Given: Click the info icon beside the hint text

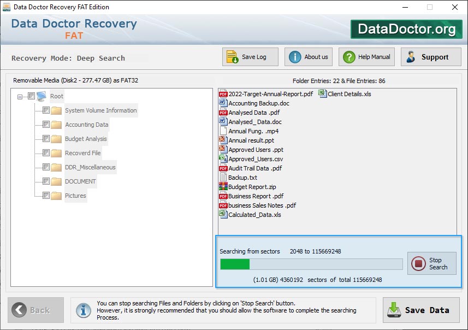Looking at the screenshot, I should (83, 310).
